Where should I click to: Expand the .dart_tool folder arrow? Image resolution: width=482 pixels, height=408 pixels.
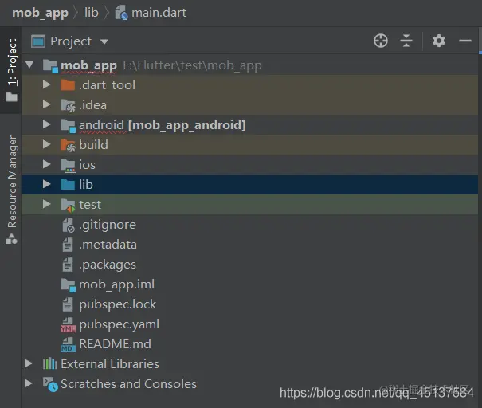pos(46,84)
